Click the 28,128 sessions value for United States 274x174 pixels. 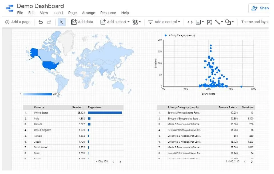81,113
